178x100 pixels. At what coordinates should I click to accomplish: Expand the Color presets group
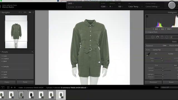[2, 56]
